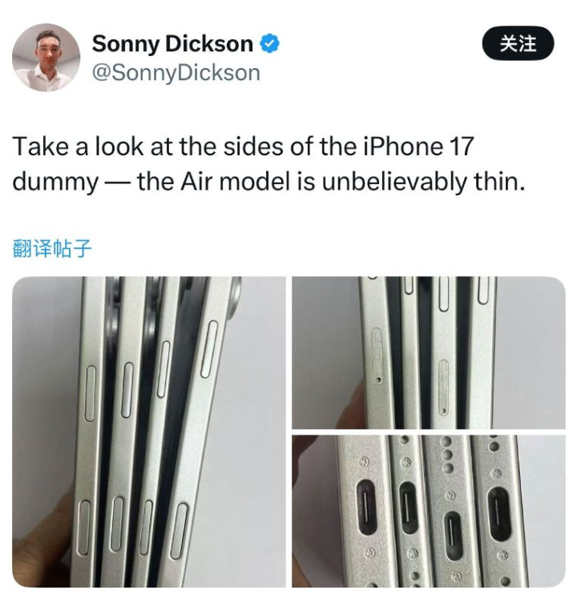This screenshot has width=577, height=602.
Task: Click the second phone's SIM tray in top-right photo
Action: [444, 387]
